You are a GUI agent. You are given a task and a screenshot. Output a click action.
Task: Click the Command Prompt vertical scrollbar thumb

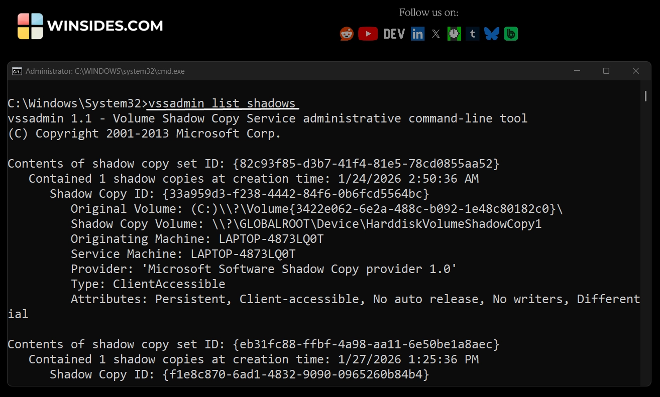pos(645,96)
